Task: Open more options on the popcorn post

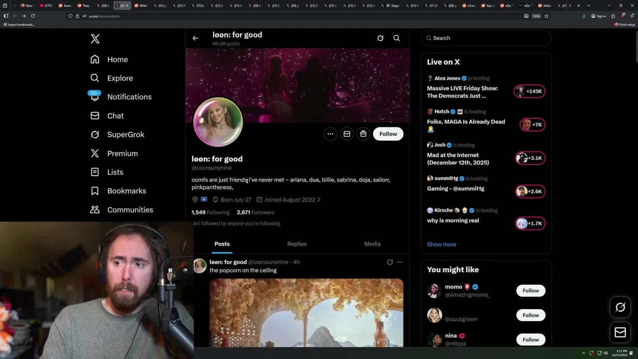Action: [400, 262]
